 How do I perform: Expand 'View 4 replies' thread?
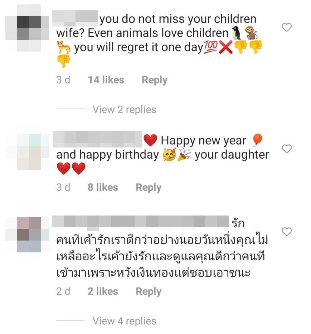(x=124, y=321)
